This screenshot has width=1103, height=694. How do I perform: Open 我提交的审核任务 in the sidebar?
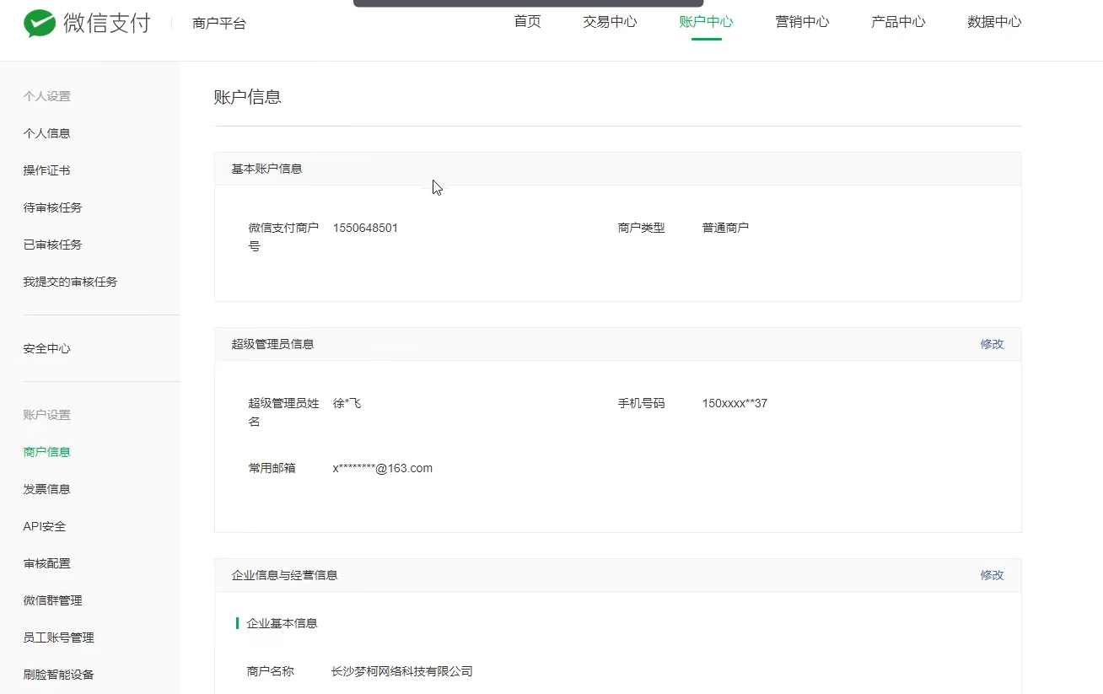point(71,282)
